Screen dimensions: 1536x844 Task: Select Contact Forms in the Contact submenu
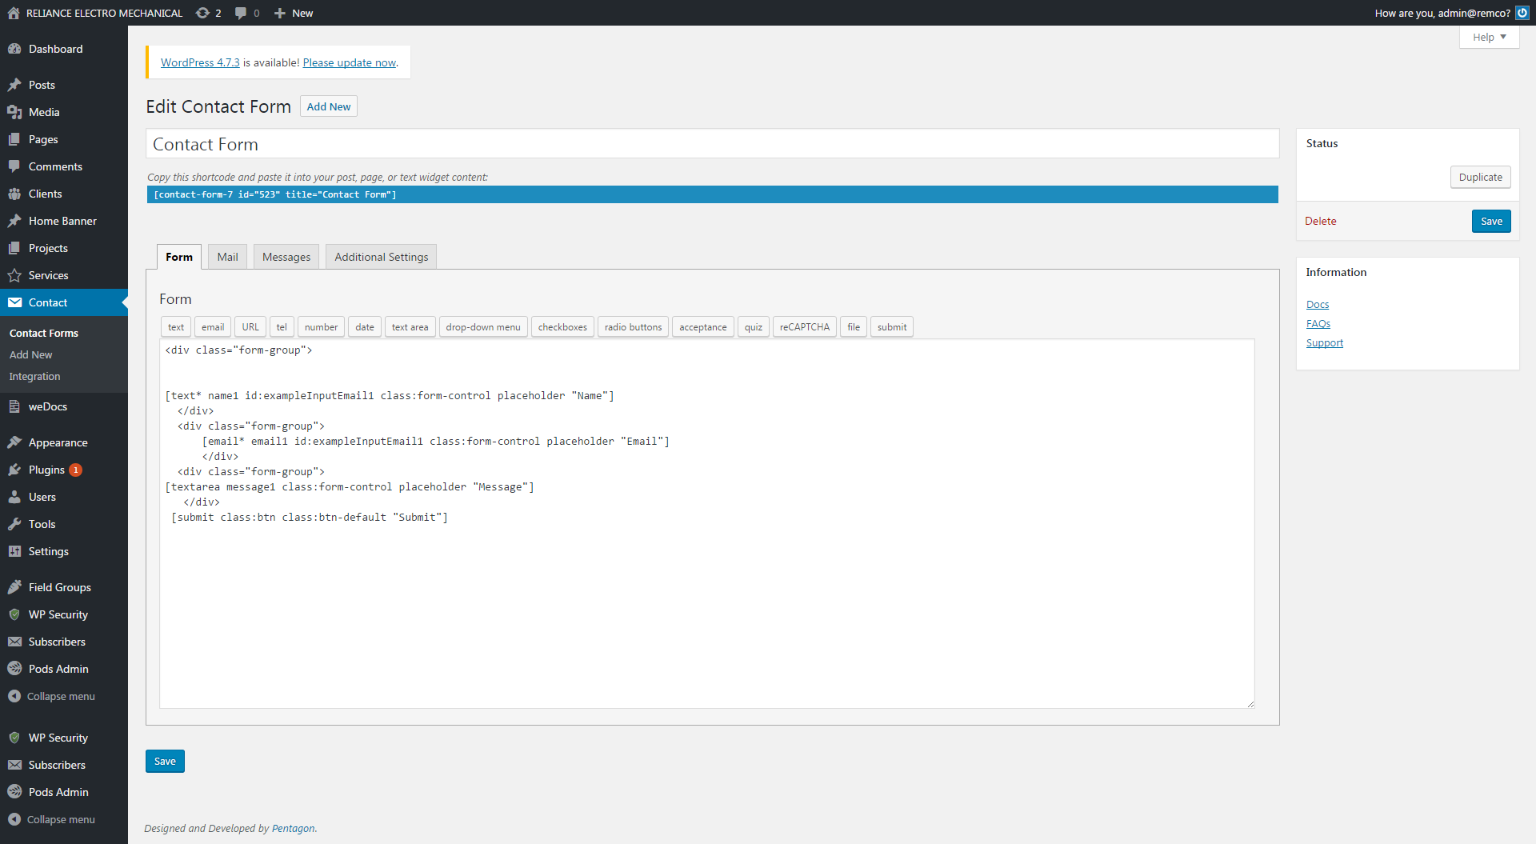click(44, 333)
